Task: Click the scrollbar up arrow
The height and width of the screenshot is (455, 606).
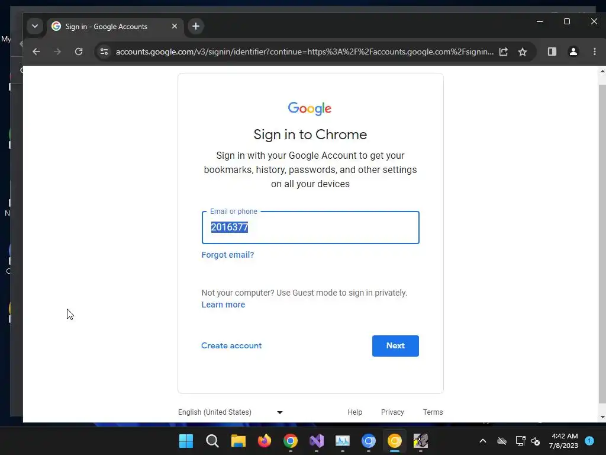Action: point(602,71)
